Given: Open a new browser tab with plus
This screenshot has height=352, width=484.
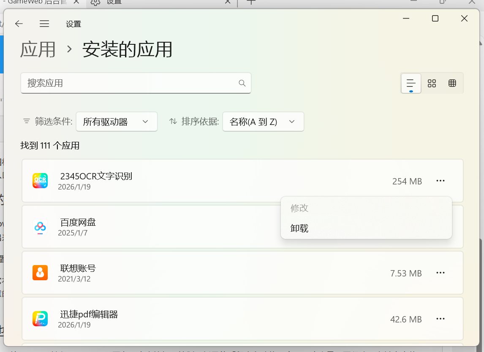Looking at the screenshot, I should (251, 2).
